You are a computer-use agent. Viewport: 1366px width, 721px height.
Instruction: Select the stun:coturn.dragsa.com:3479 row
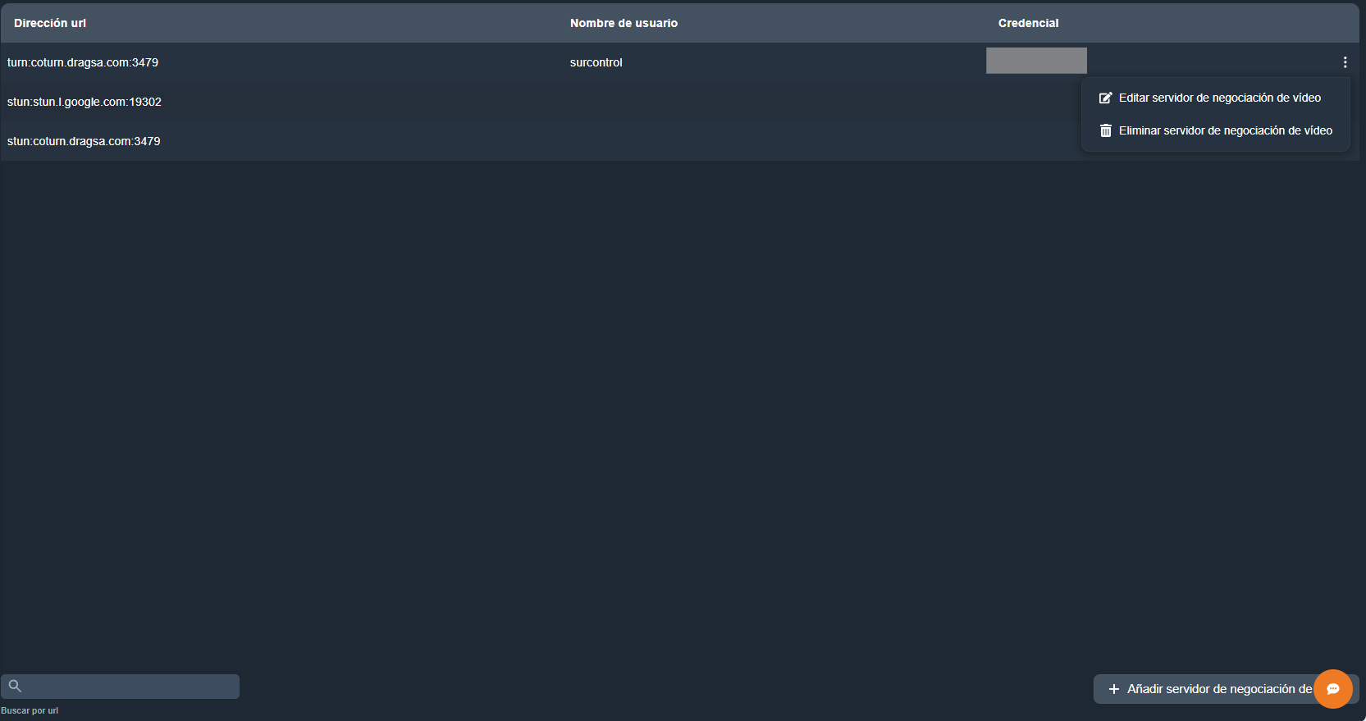click(x=84, y=141)
